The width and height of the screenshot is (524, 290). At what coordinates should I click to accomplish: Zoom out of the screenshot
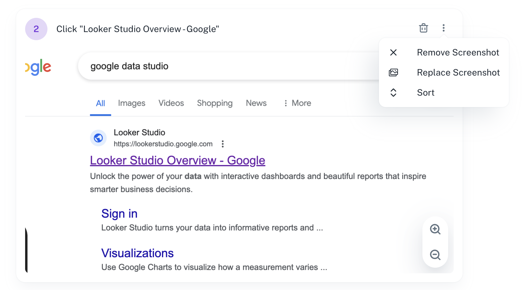pos(435,255)
